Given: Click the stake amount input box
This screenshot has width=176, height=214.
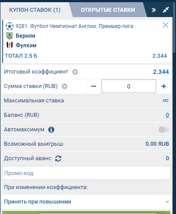Looking at the screenshot, I should click(129, 86).
